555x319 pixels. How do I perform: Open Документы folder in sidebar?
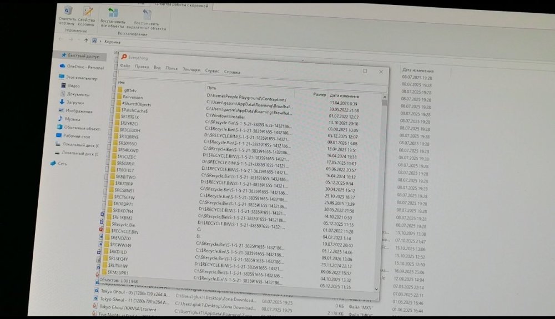point(75,94)
